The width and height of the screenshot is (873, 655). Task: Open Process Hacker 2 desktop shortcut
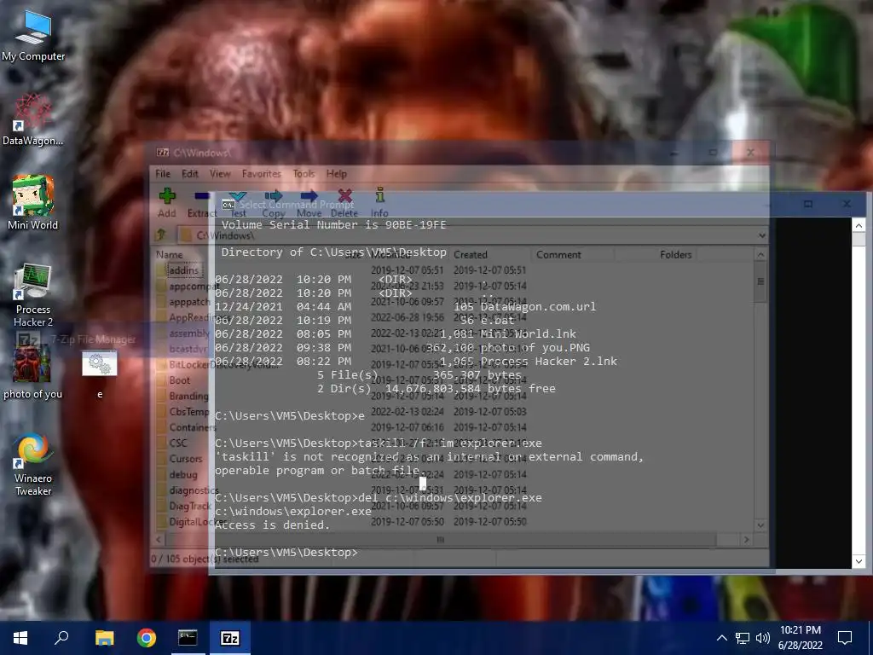pos(33,295)
